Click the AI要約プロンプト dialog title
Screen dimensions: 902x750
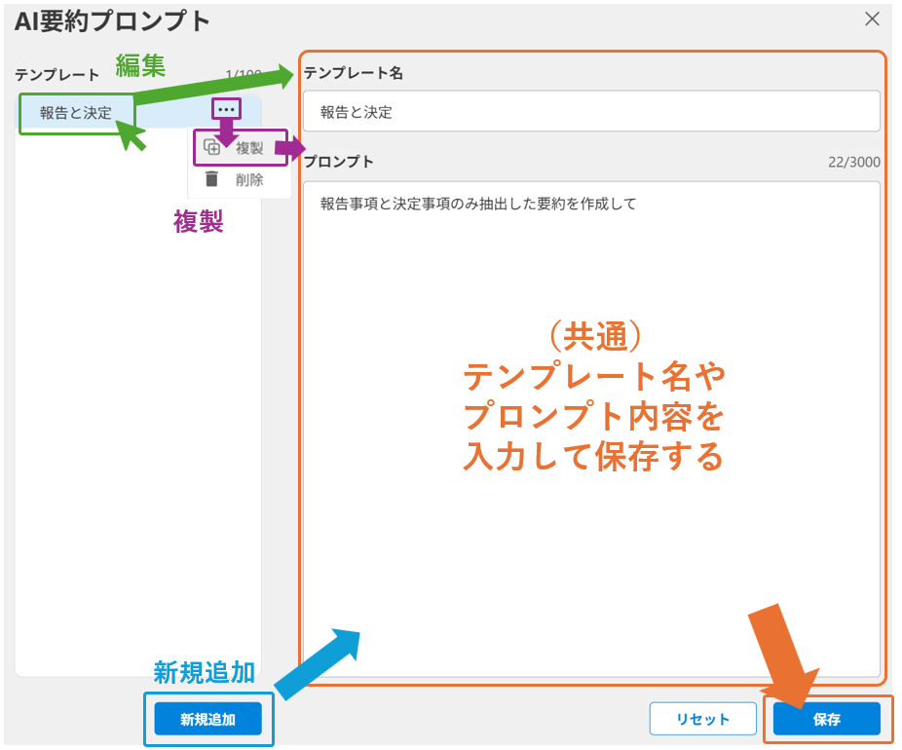pos(112,19)
